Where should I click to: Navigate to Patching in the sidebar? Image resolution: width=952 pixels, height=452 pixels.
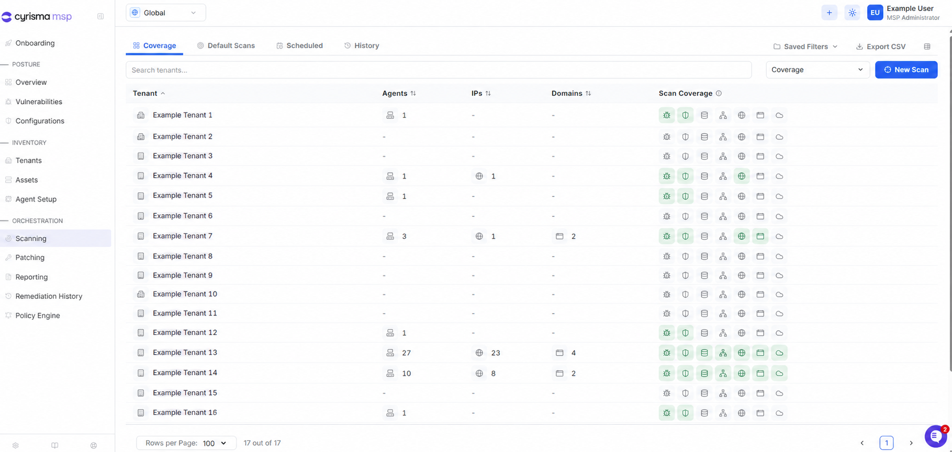[x=30, y=257]
